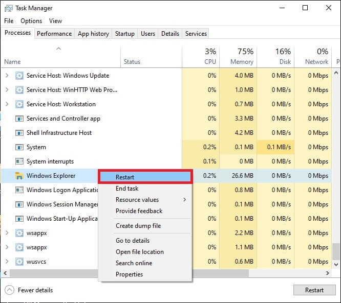Click the horizontal scrollbar left arrow
Viewport: 341px width, 303px height.
(5, 273)
